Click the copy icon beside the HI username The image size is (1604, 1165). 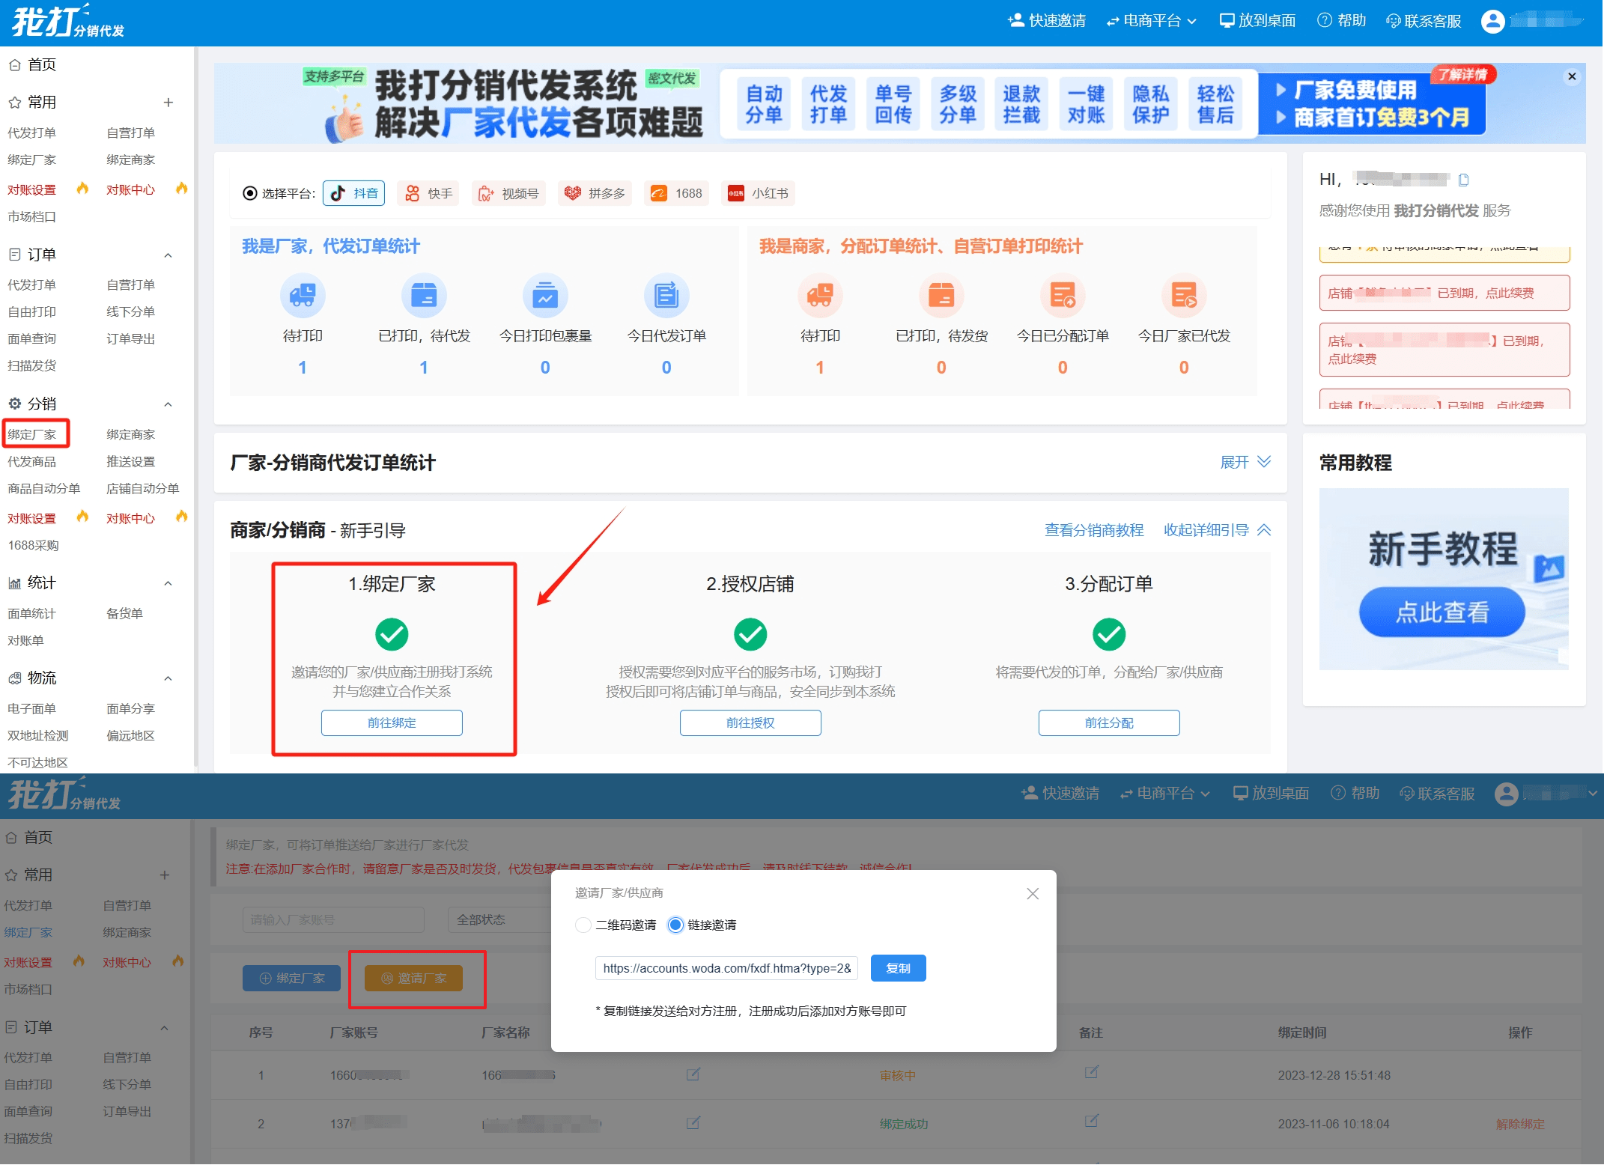click(x=1463, y=180)
